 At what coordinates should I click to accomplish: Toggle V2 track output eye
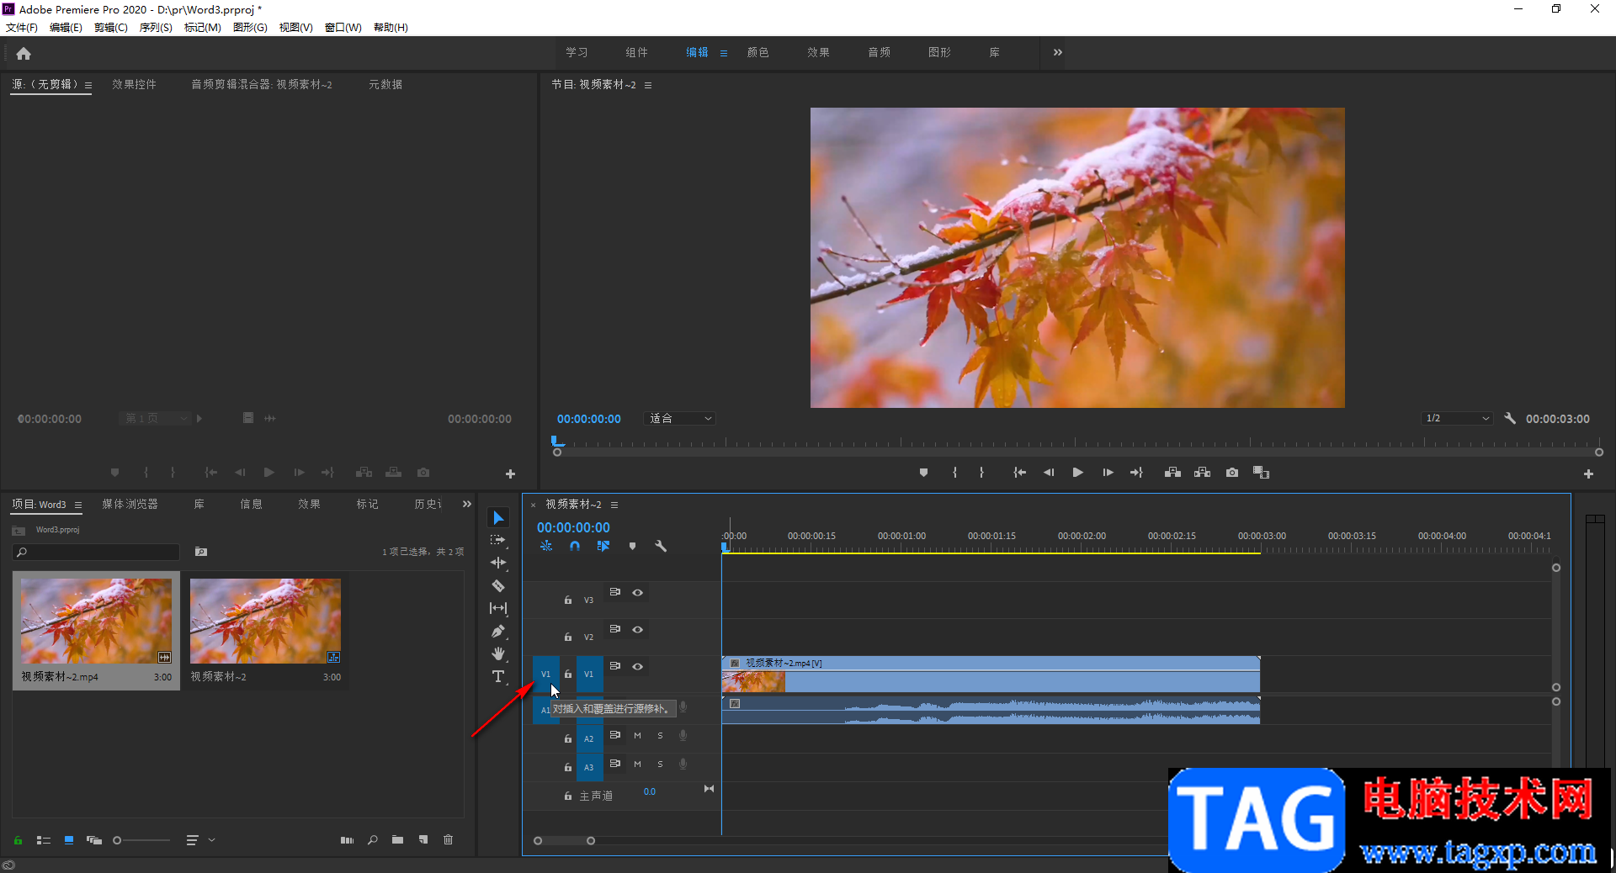[x=638, y=629]
